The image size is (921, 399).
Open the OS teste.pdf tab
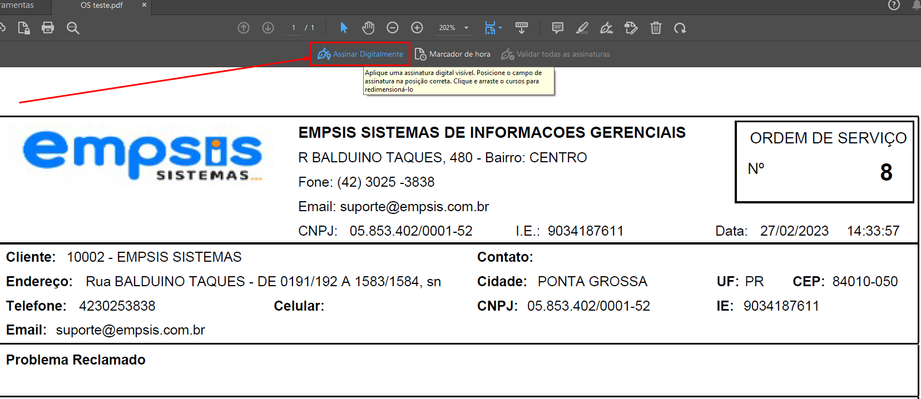pos(101,5)
